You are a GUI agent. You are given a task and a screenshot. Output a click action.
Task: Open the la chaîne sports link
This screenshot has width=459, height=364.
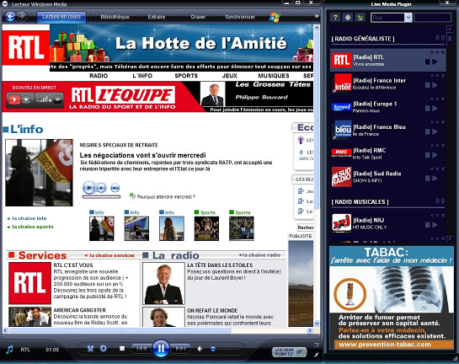(33, 227)
